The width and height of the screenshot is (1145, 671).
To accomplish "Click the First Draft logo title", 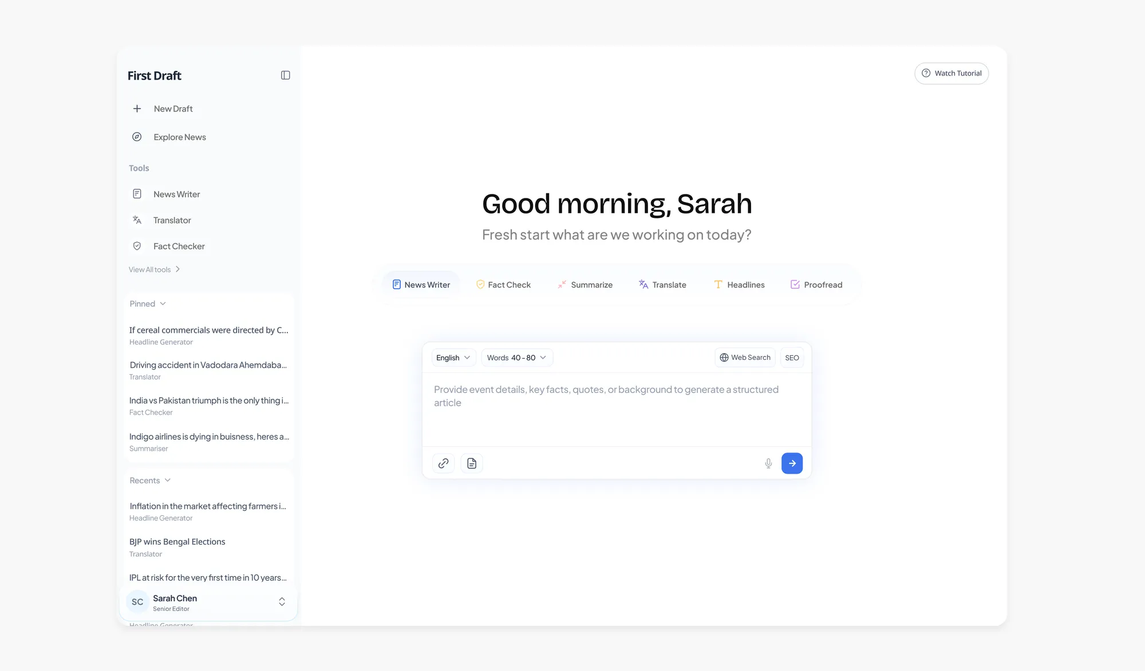I will pyautogui.click(x=155, y=76).
